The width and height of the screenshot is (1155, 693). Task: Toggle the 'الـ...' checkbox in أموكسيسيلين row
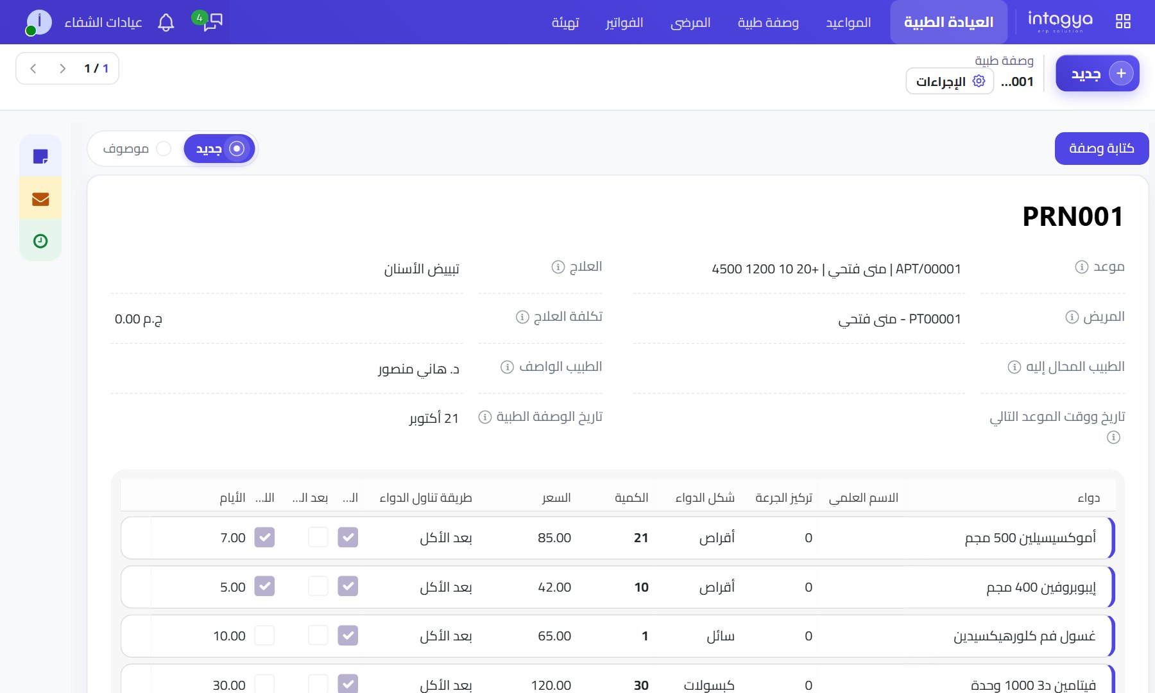[x=348, y=537]
